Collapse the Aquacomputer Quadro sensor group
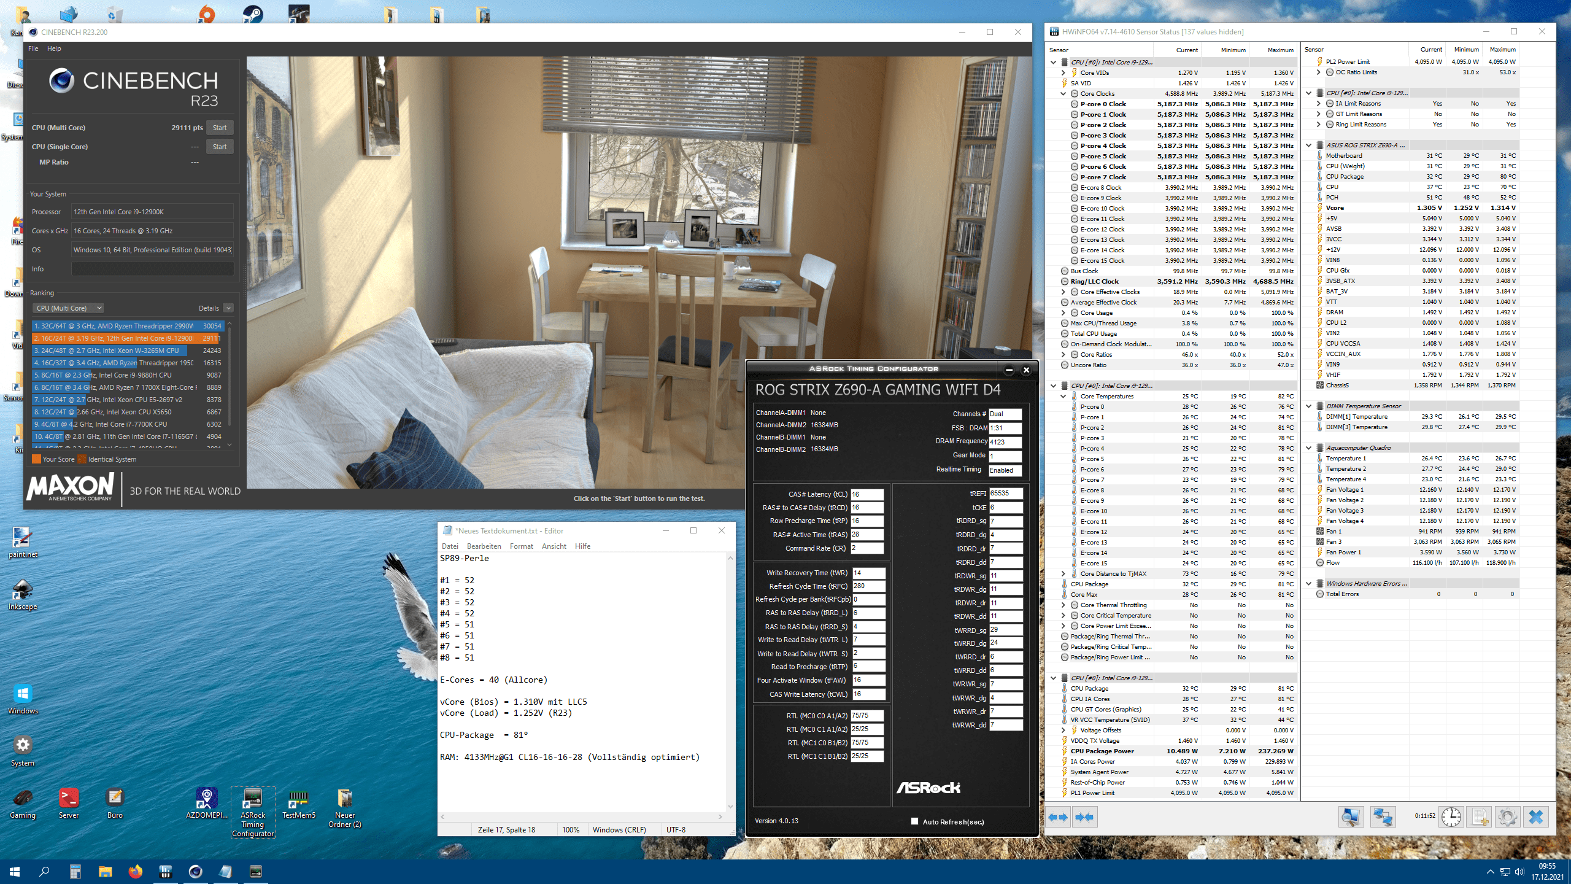The width and height of the screenshot is (1571, 884). 1308,448
